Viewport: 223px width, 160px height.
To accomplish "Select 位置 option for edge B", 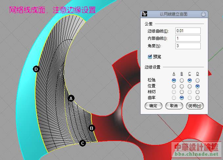I will pos(182,86).
